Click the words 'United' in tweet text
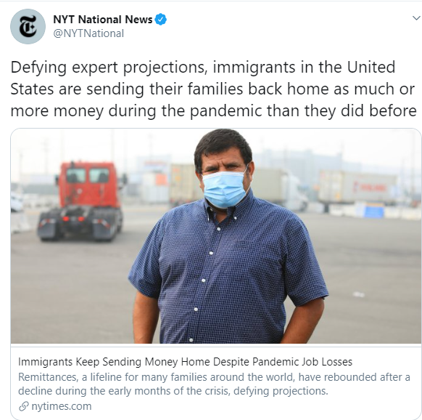 click(371, 67)
